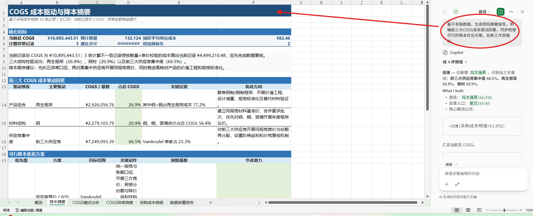Select column F header
Screen dimensions: 533x216
point(254,2)
